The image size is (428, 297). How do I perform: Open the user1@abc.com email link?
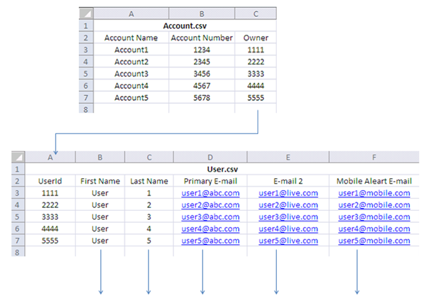211,193
